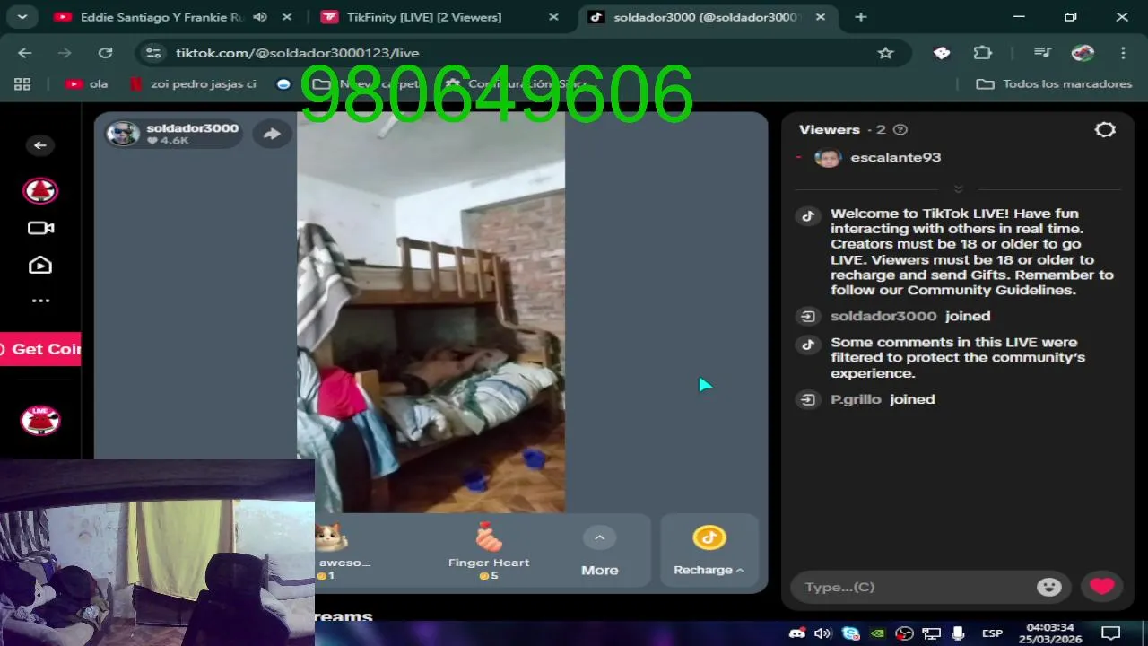Click soldador3000 joined name in chat
Image resolution: width=1148 pixels, height=646 pixels.
click(883, 316)
